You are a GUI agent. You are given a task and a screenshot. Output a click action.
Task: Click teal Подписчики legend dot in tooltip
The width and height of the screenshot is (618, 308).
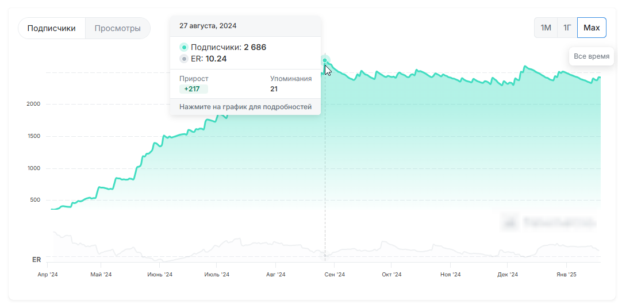[184, 47]
